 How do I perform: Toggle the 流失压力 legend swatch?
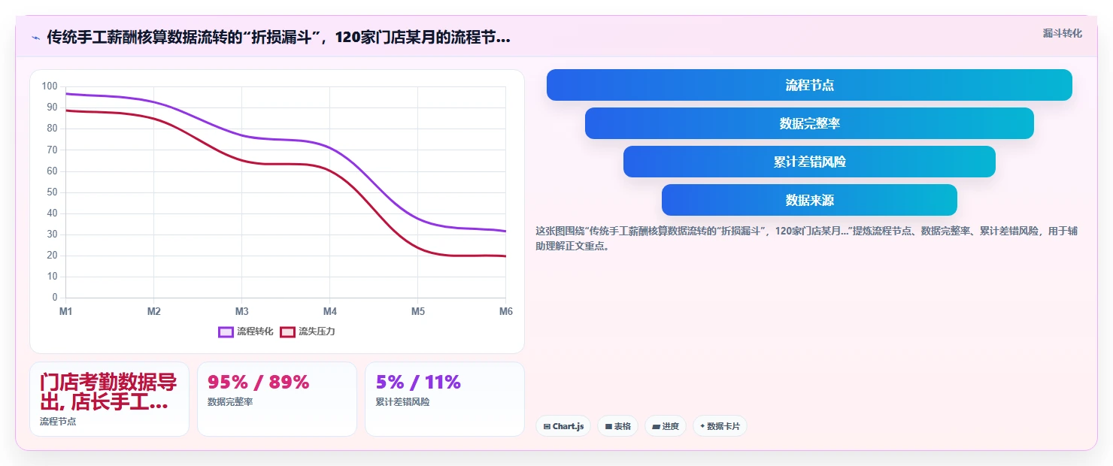[x=287, y=331]
